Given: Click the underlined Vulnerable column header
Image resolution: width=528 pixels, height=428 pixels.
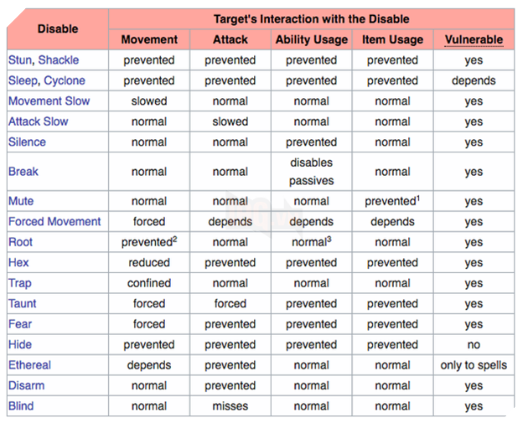Looking at the screenshot, I should [x=474, y=39].
